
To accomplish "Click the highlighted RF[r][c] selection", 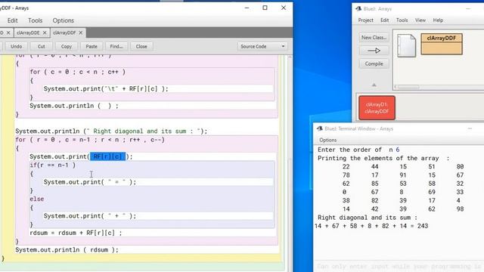I will click(107, 156).
